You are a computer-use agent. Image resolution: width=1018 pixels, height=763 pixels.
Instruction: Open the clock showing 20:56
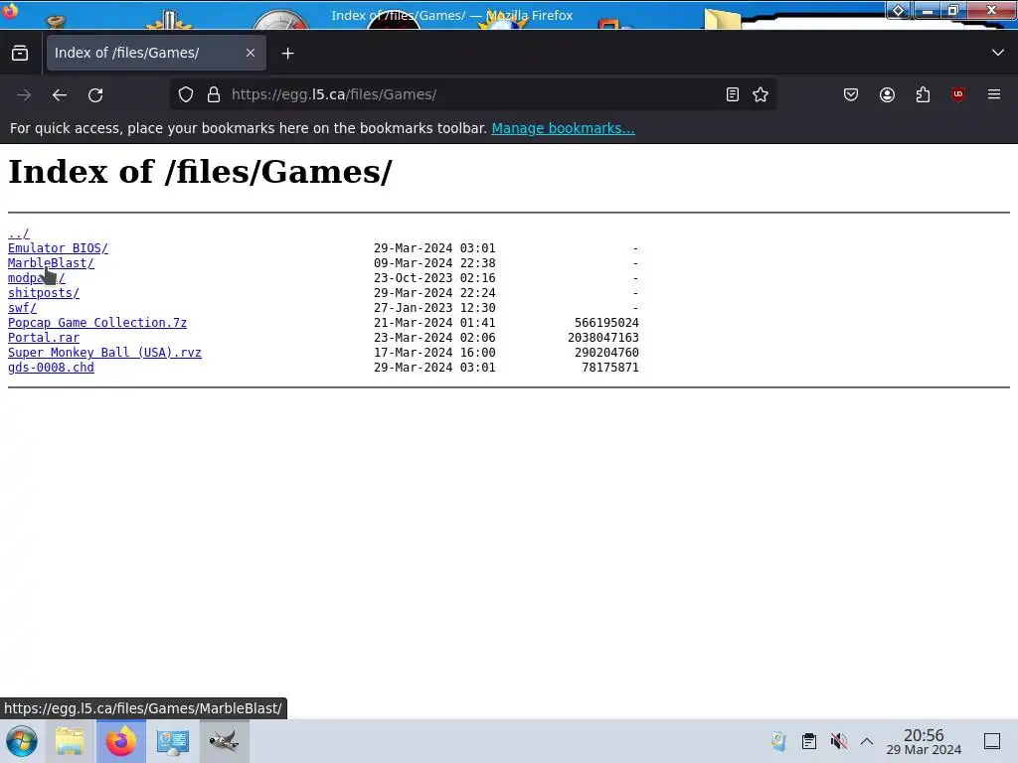[x=924, y=741]
